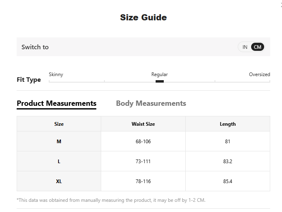The width and height of the screenshot is (282, 212).
Task: Select the L size row
Action: coord(59,162)
